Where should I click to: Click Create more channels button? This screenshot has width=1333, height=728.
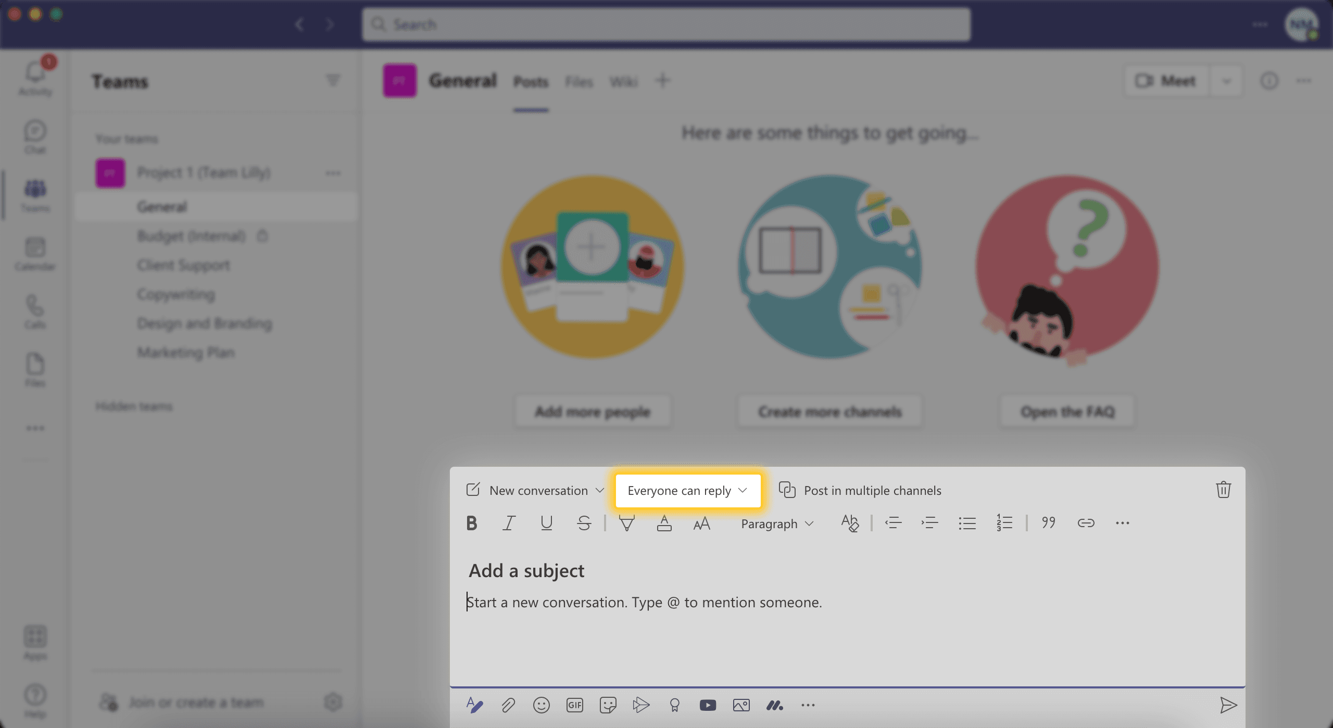(x=829, y=412)
